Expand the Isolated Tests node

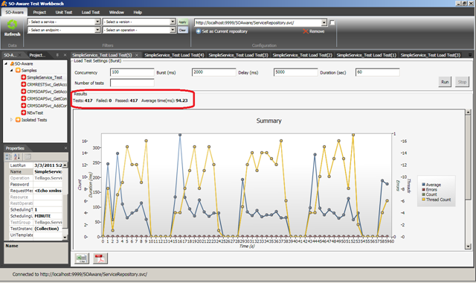point(12,120)
